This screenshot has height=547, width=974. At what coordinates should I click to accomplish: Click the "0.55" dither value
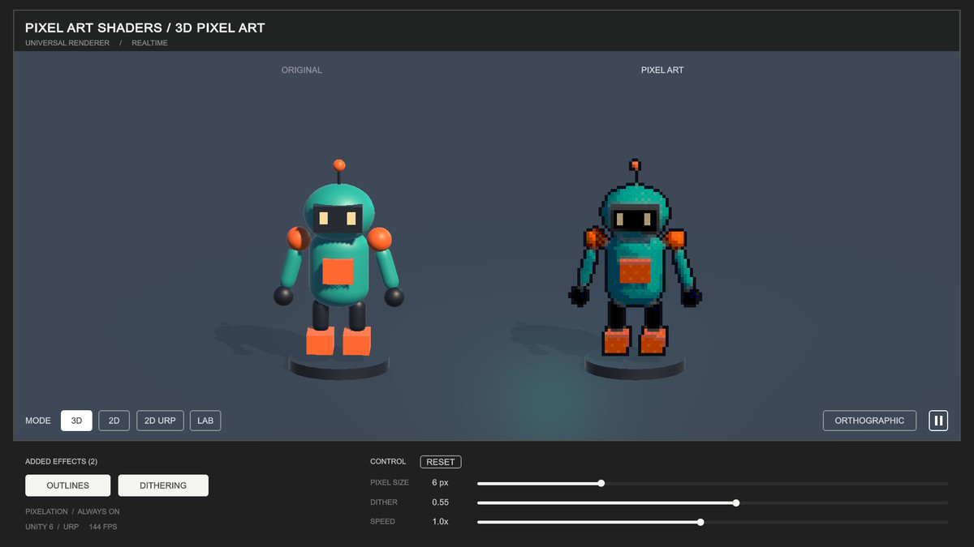tap(441, 502)
